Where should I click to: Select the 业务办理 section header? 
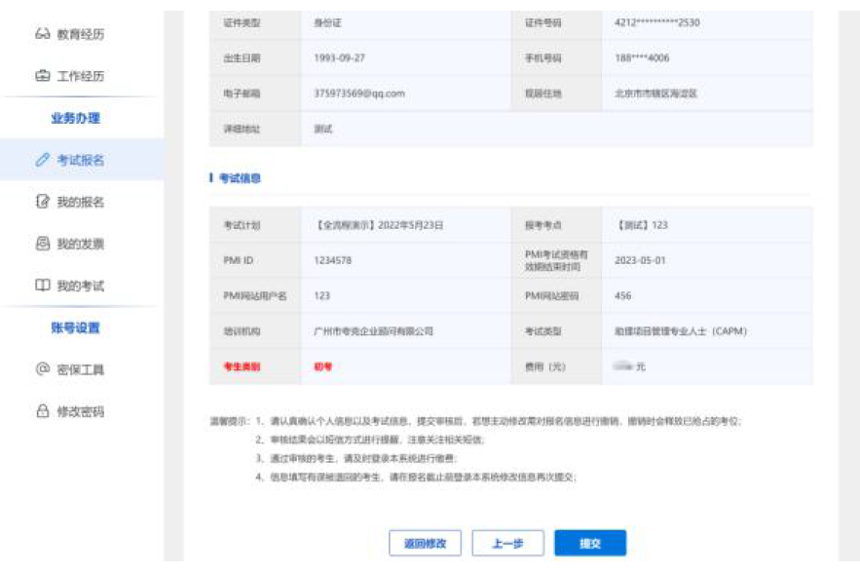76,119
